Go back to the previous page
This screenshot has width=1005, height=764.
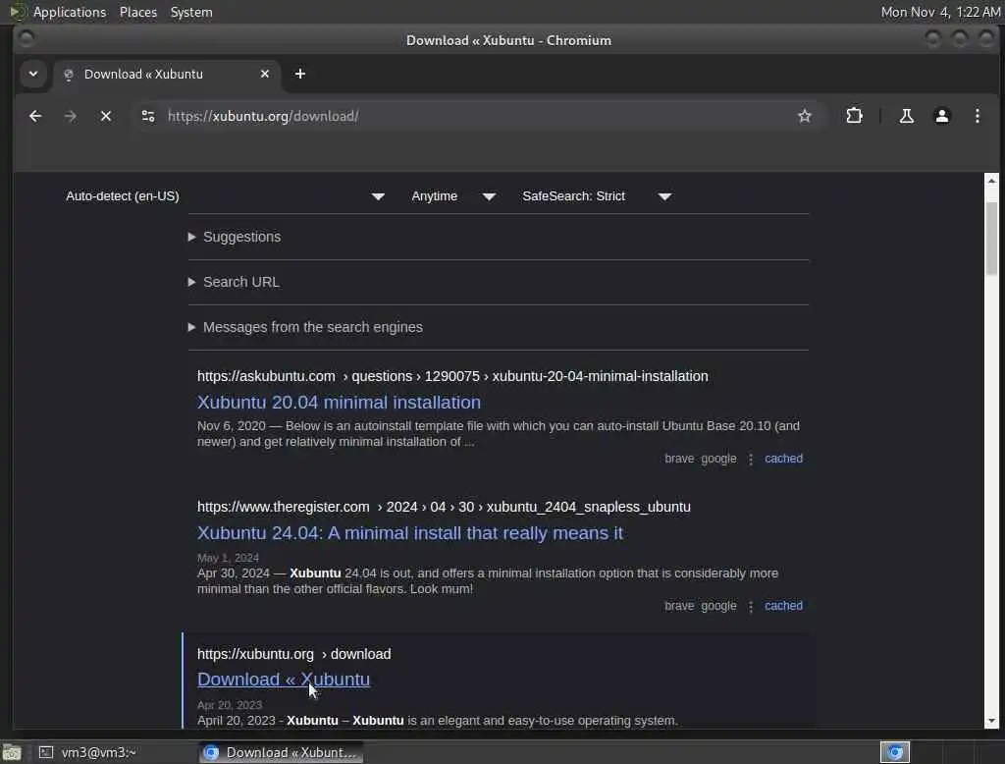coord(35,116)
